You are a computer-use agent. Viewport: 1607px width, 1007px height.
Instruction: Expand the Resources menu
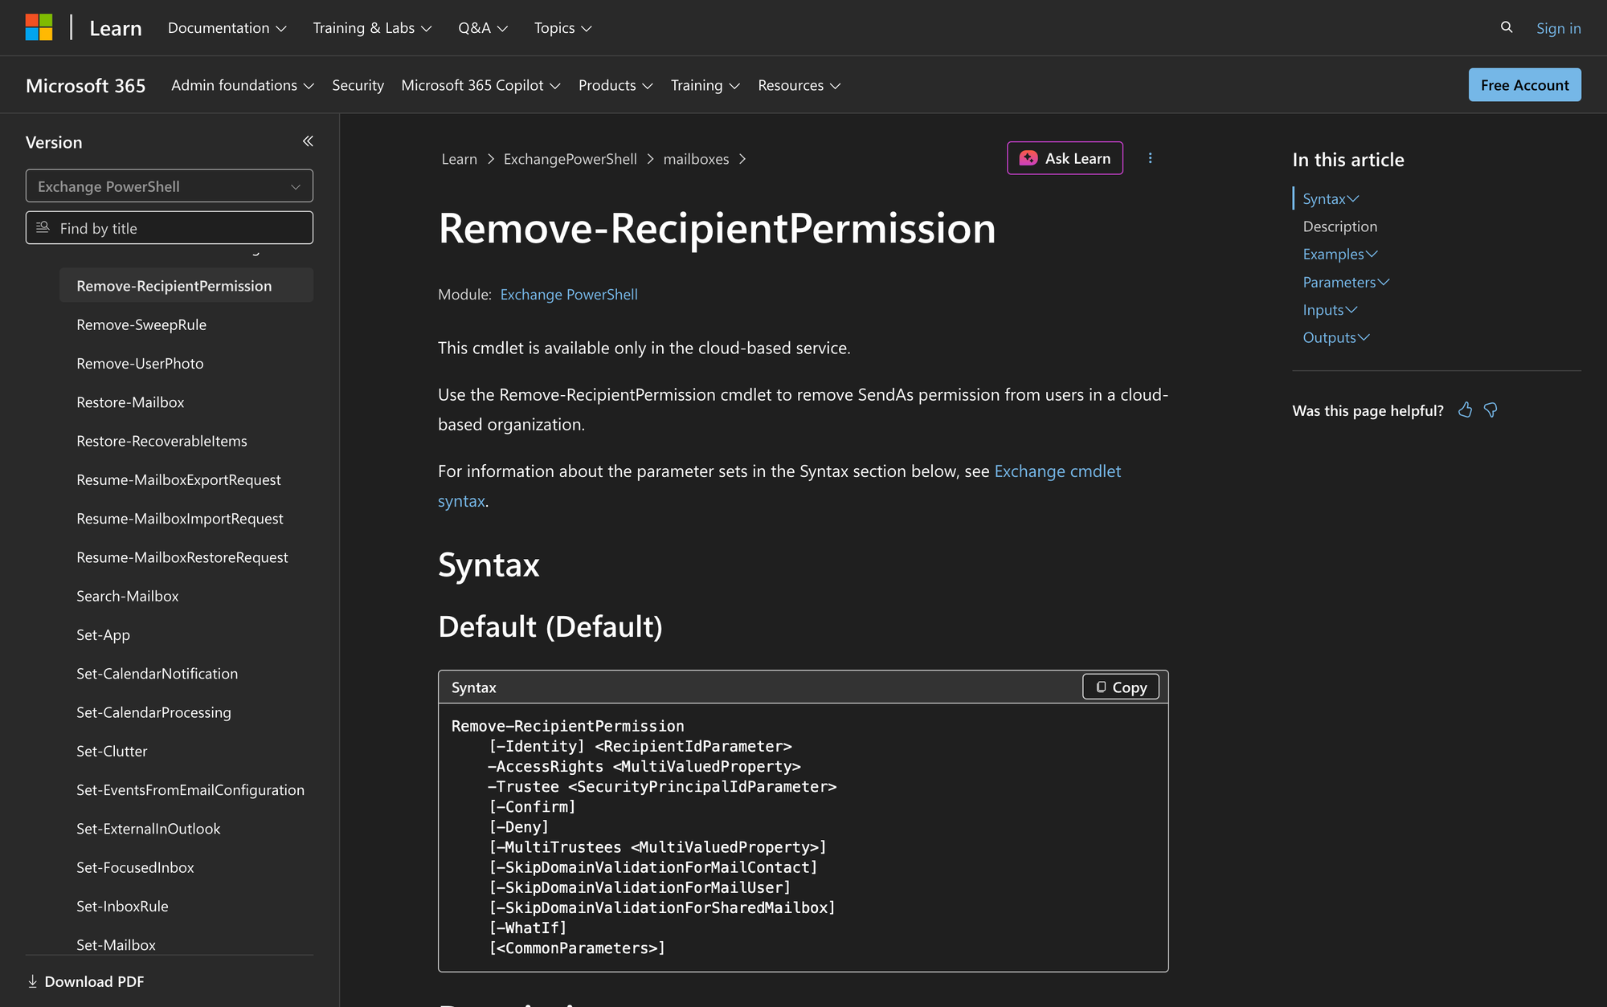[799, 85]
